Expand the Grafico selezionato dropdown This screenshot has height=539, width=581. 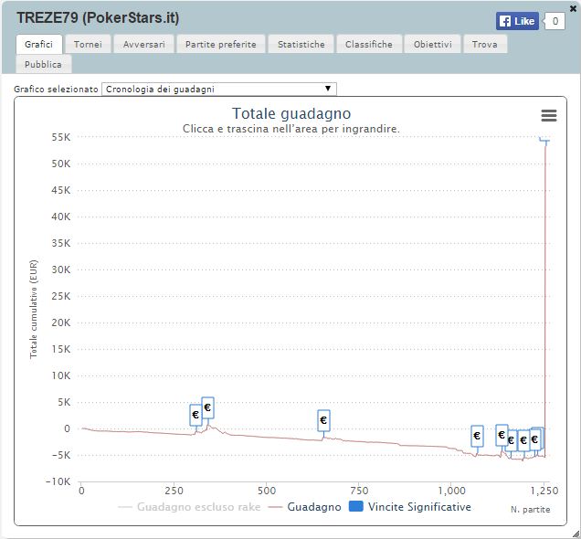(x=219, y=89)
